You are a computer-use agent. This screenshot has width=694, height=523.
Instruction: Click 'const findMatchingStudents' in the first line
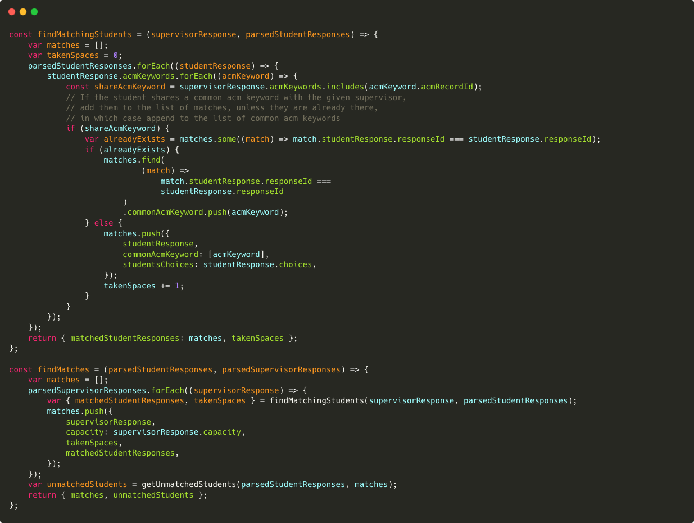click(x=70, y=34)
